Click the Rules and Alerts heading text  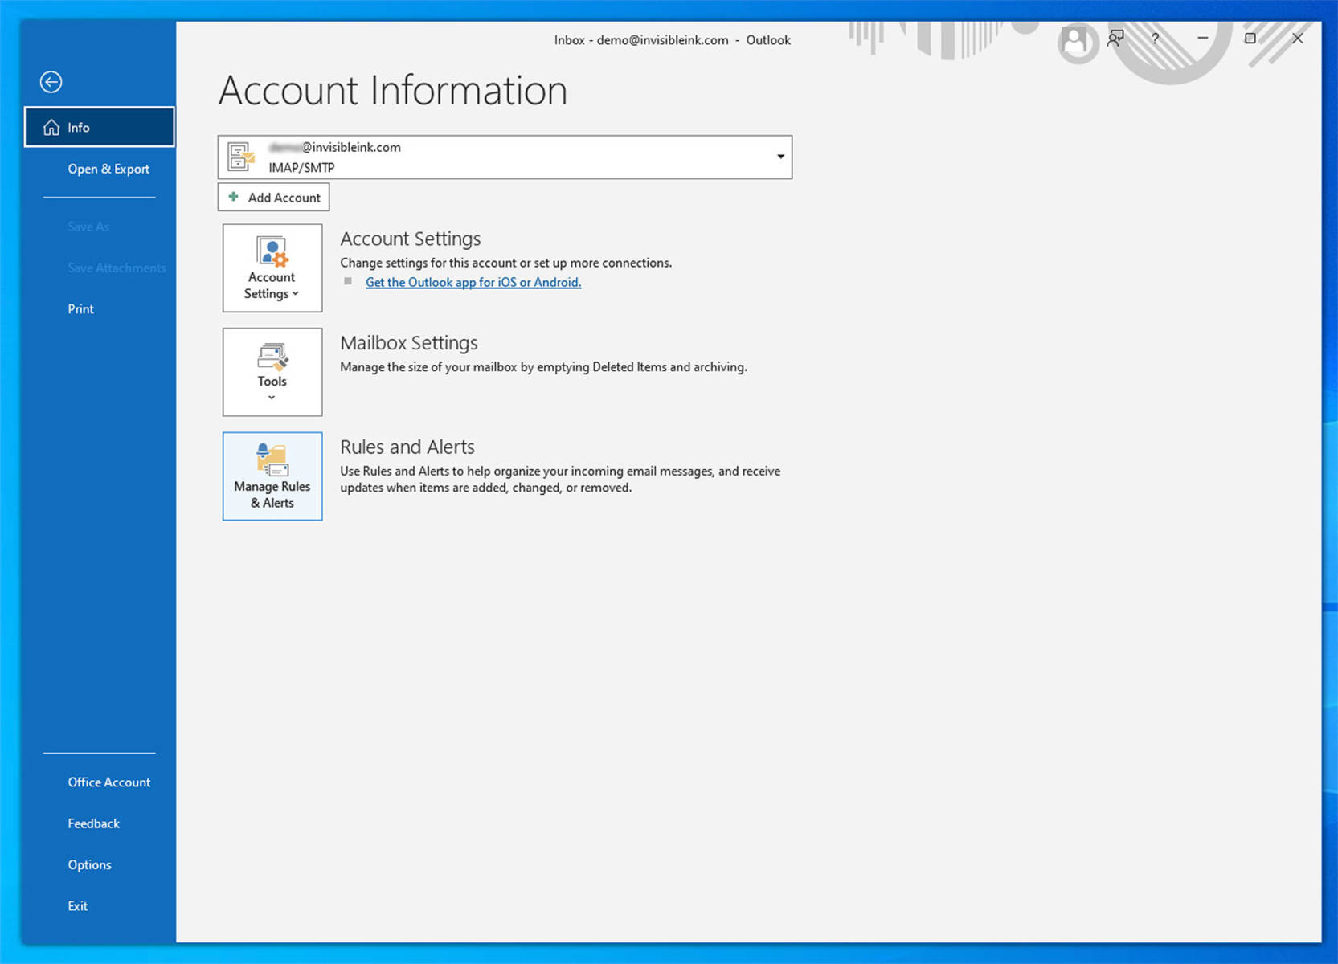tap(407, 447)
